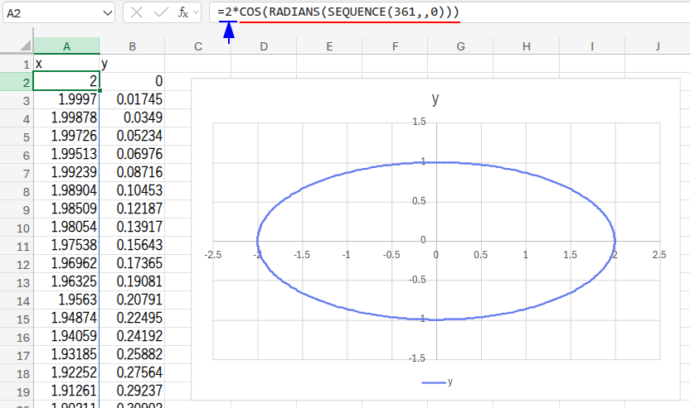The image size is (690, 408).
Task: Select column J header
Action: pos(658,46)
